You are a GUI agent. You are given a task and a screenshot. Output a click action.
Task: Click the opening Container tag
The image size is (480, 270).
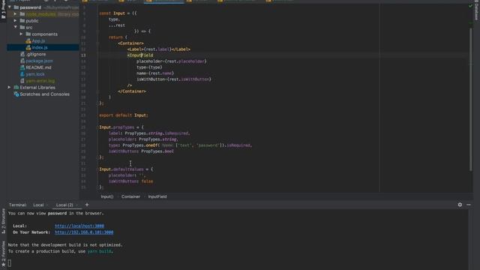click(x=130, y=43)
